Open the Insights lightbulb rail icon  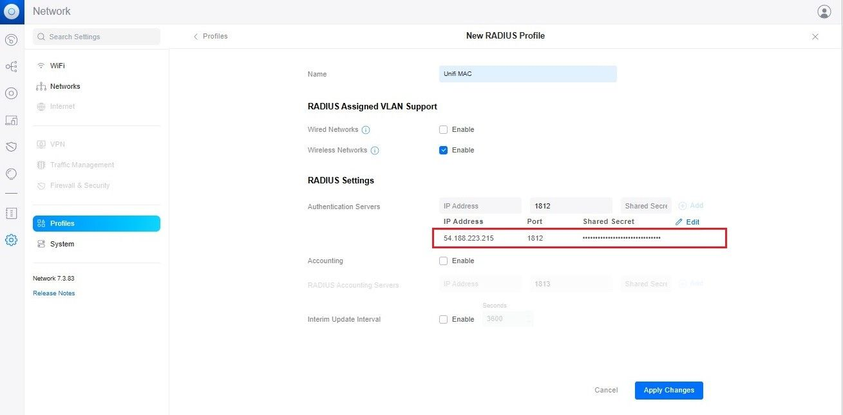[11, 174]
